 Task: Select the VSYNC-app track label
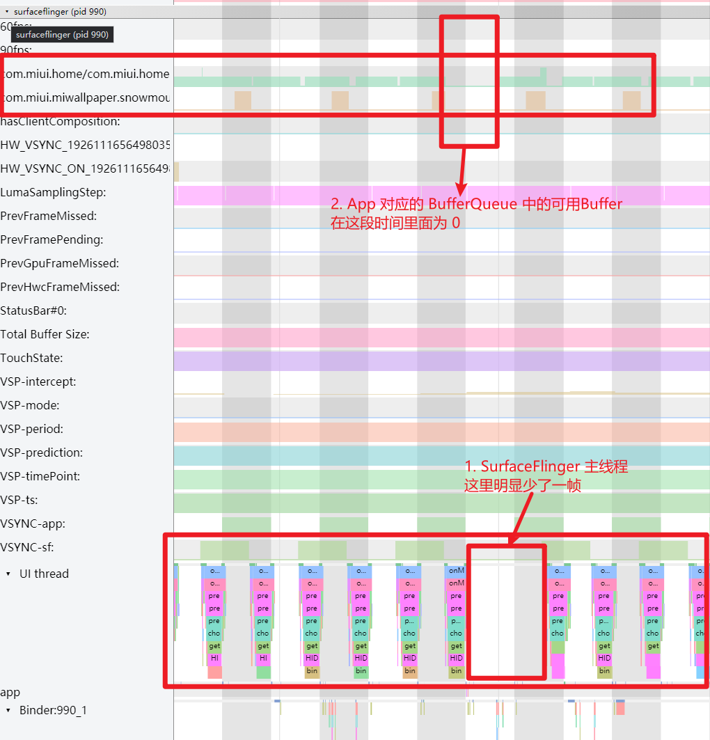tap(38, 523)
